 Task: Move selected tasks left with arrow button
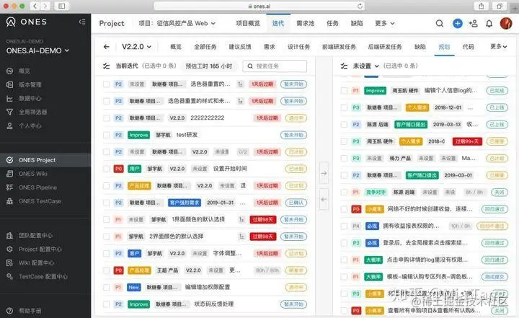pos(324,200)
